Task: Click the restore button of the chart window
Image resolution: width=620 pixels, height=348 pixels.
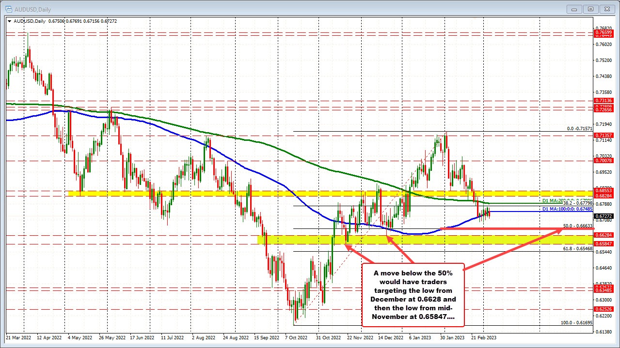Action: pyautogui.click(x=590, y=9)
